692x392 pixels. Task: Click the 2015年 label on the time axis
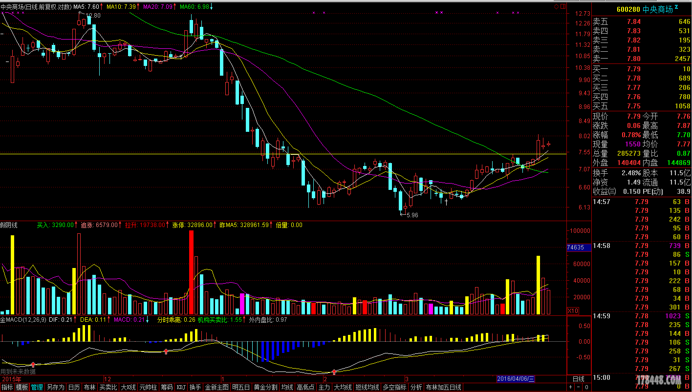click(x=12, y=379)
